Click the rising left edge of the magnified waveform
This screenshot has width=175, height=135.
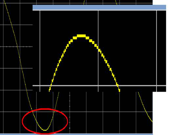60,61
